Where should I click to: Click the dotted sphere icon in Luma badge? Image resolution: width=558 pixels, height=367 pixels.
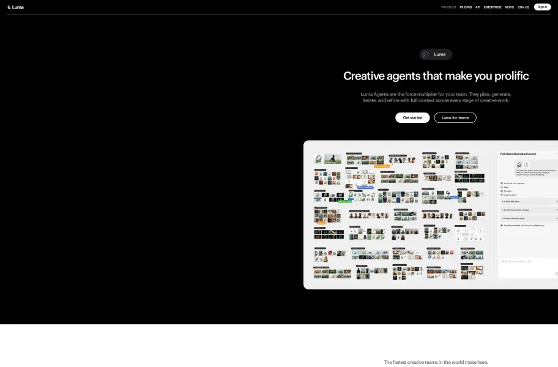(426, 54)
